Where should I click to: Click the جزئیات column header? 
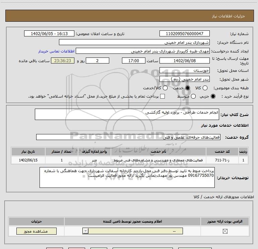tap(37, 221)
